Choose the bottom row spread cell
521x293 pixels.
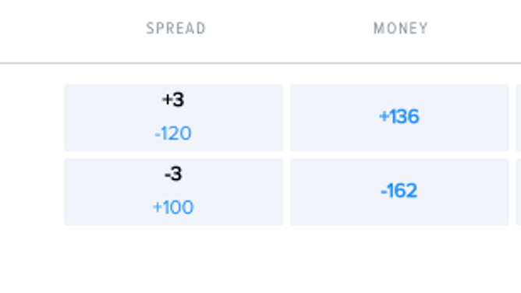pos(173,192)
